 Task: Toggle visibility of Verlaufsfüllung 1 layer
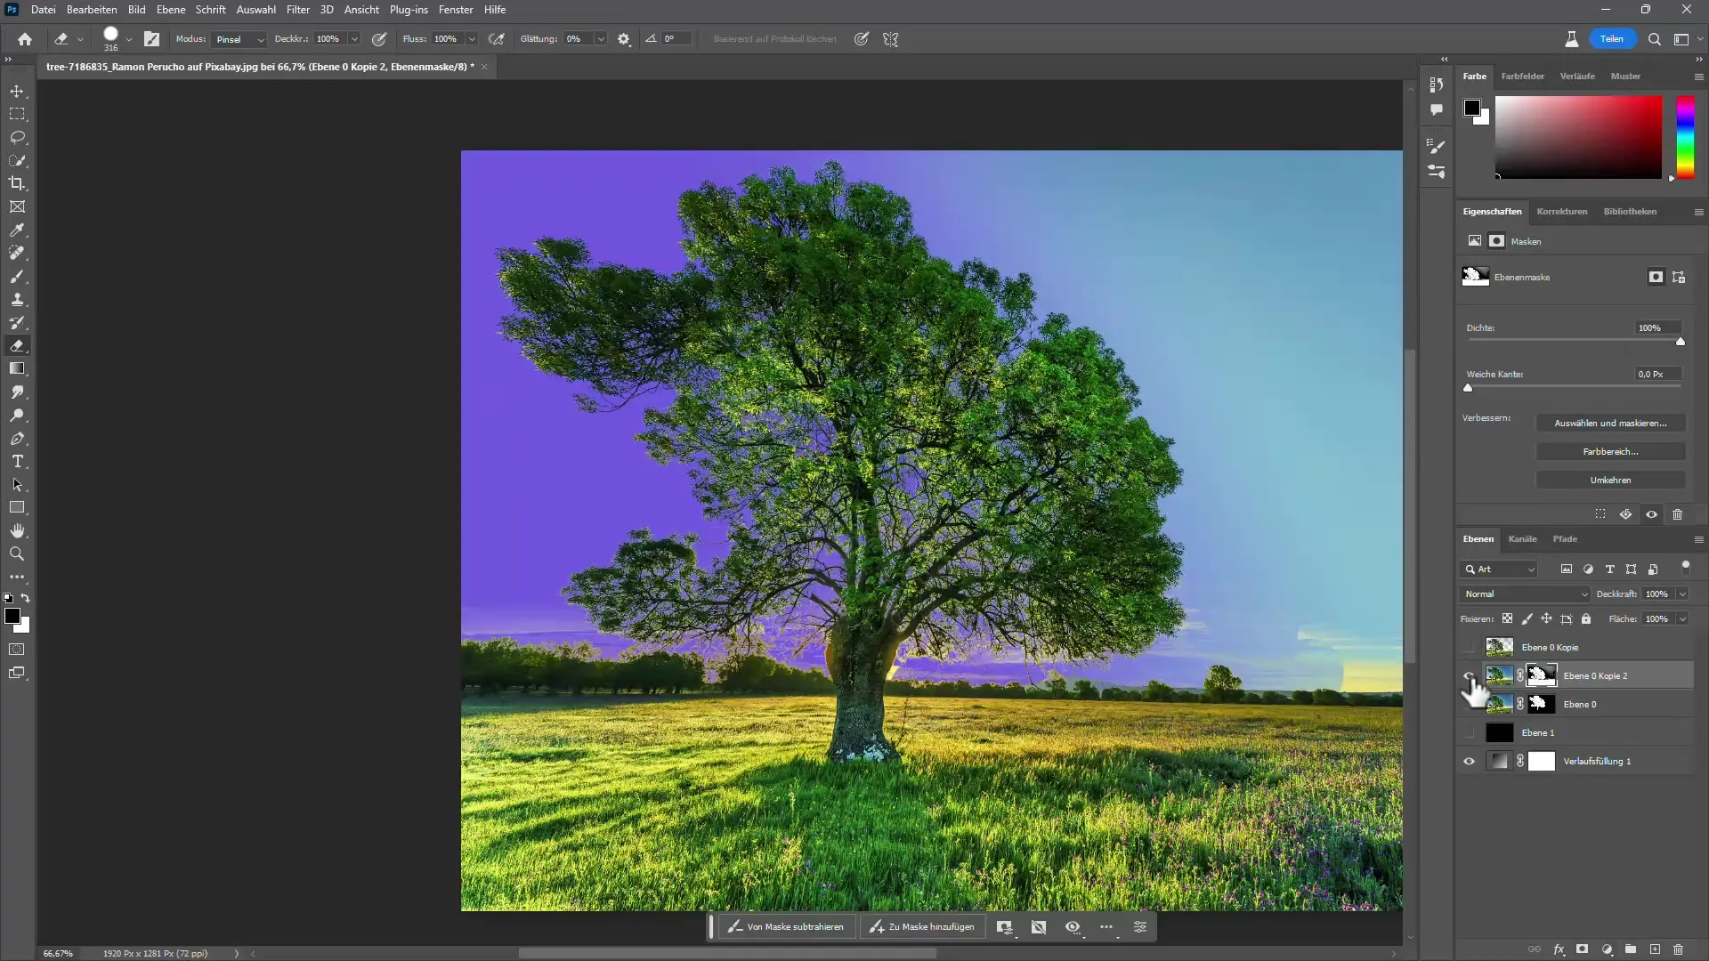[1470, 761]
